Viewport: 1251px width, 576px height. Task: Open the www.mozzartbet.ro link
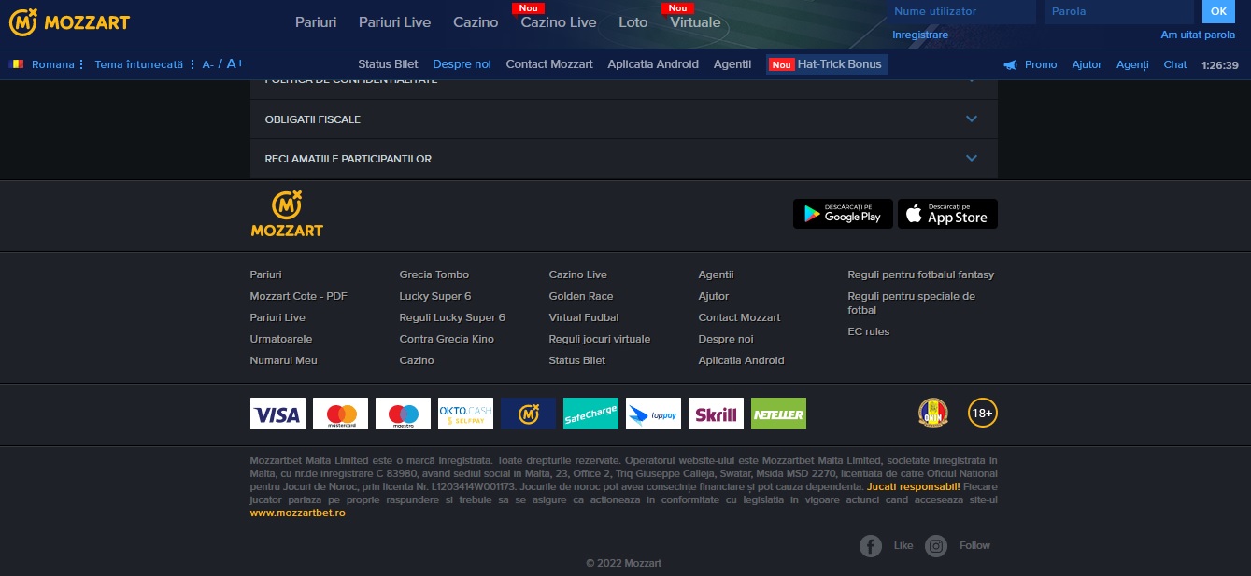pyautogui.click(x=298, y=513)
